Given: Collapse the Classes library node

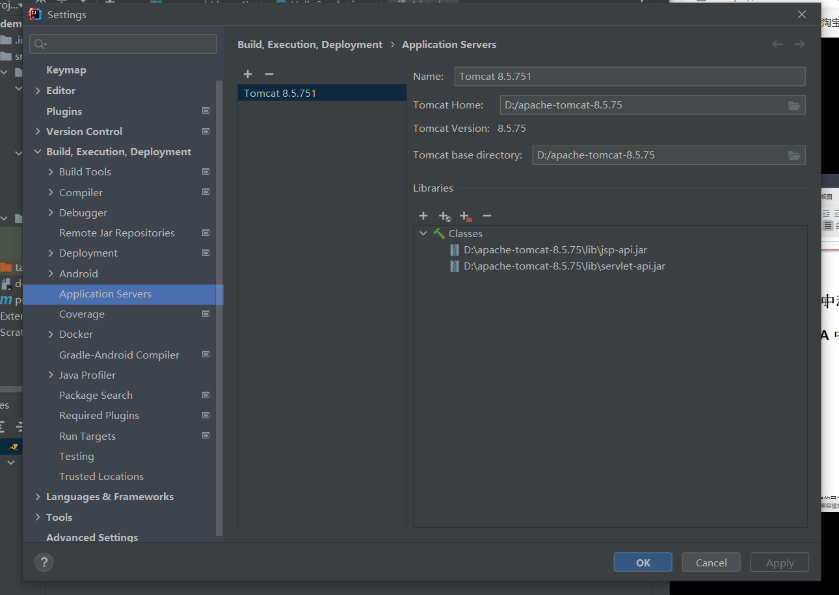Looking at the screenshot, I should click(423, 234).
